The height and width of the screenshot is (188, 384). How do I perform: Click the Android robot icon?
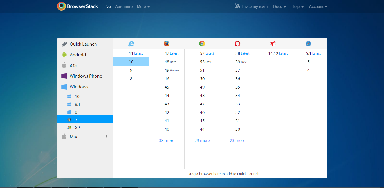(x=64, y=55)
